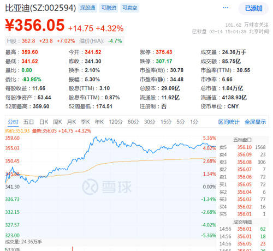Click the 溢价(H/A) value -4.7%
The image size is (273, 251).
(x=115, y=41)
